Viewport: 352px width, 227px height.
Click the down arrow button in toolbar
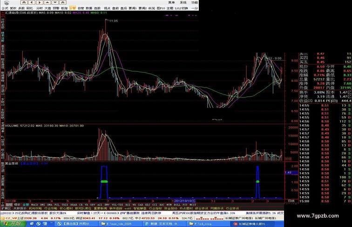click(x=55, y=2)
